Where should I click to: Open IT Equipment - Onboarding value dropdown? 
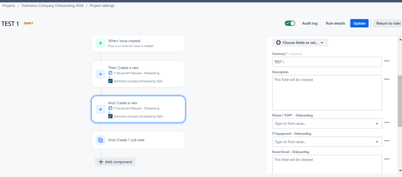tap(327, 142)
